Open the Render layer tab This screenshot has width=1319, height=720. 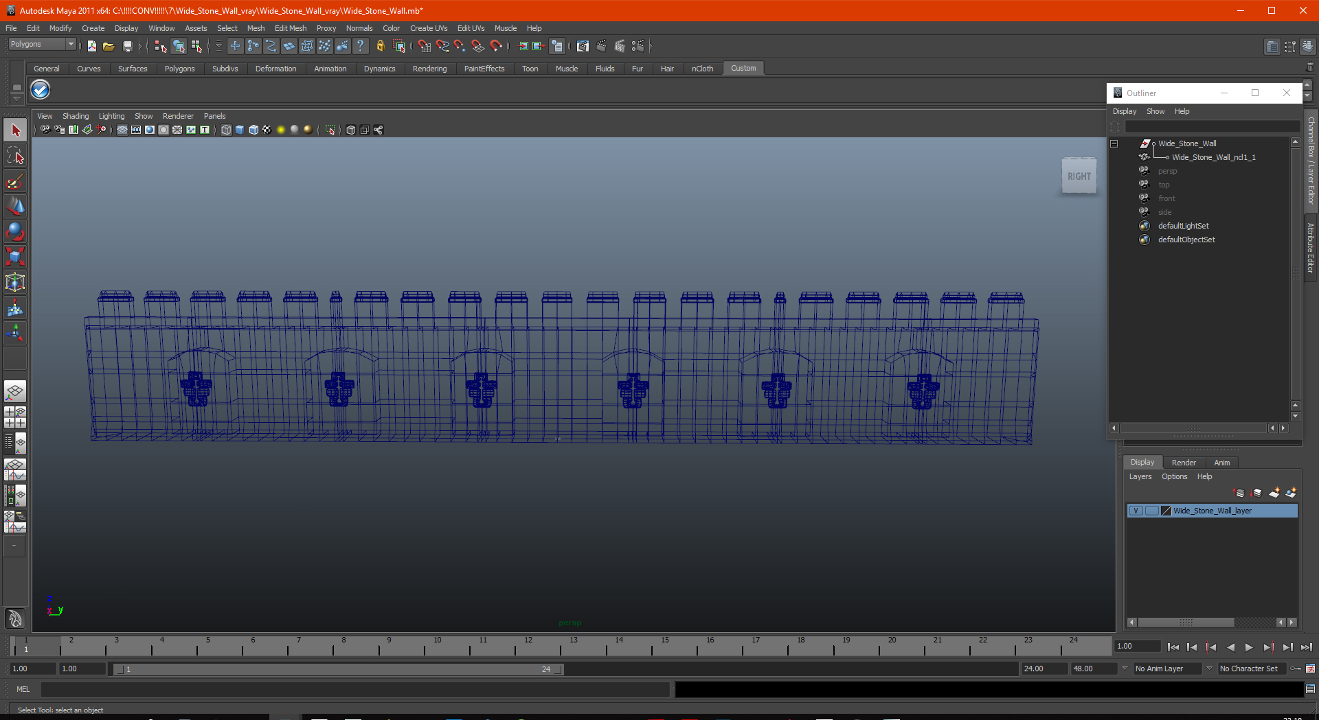(x=1184, y=463)
